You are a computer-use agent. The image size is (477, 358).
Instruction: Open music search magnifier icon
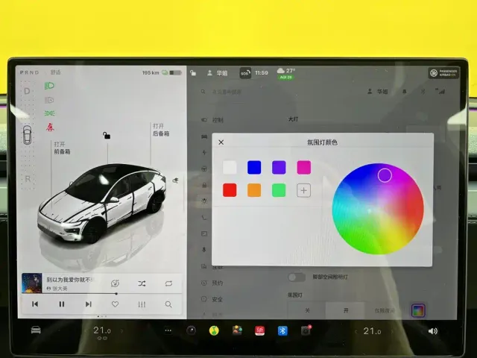click(x=168, y=304)
